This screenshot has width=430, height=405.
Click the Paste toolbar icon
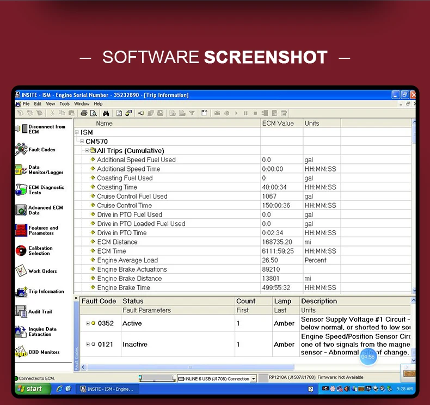coord(71,113)
